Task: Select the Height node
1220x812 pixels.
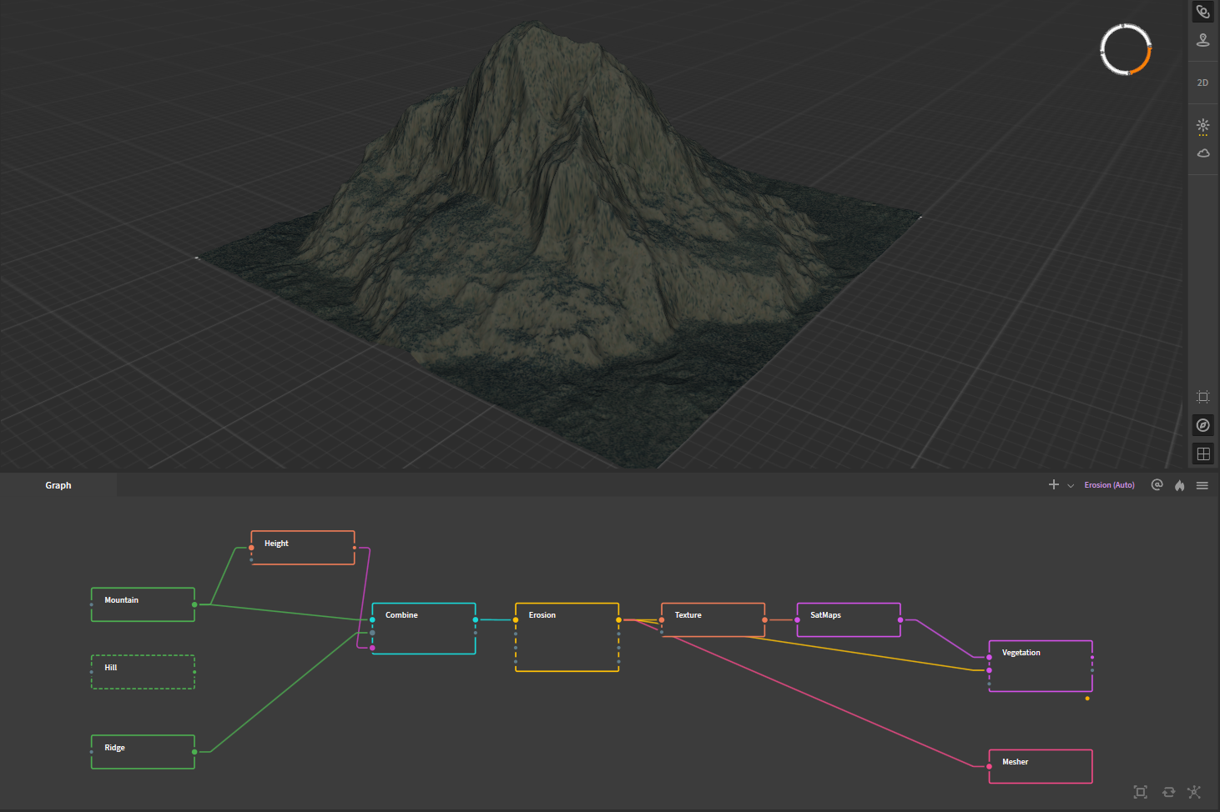Action: coord(303,548)
